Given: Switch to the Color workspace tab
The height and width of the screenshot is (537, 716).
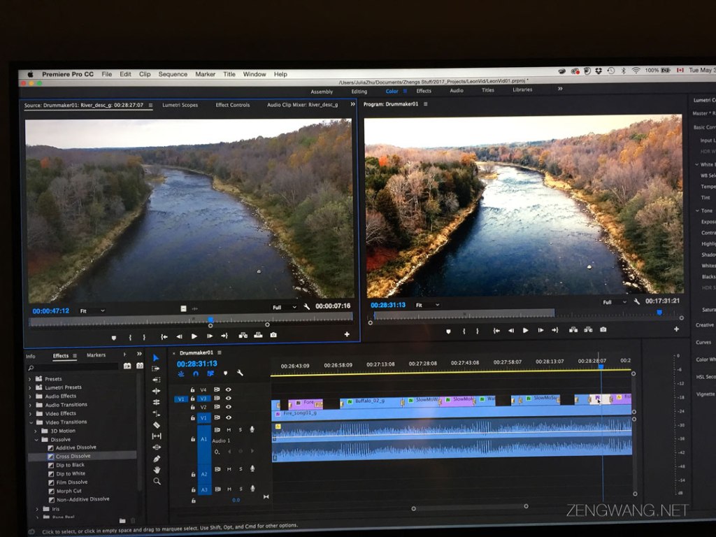Looking at the screenshot, I should (x=393, y=91).
